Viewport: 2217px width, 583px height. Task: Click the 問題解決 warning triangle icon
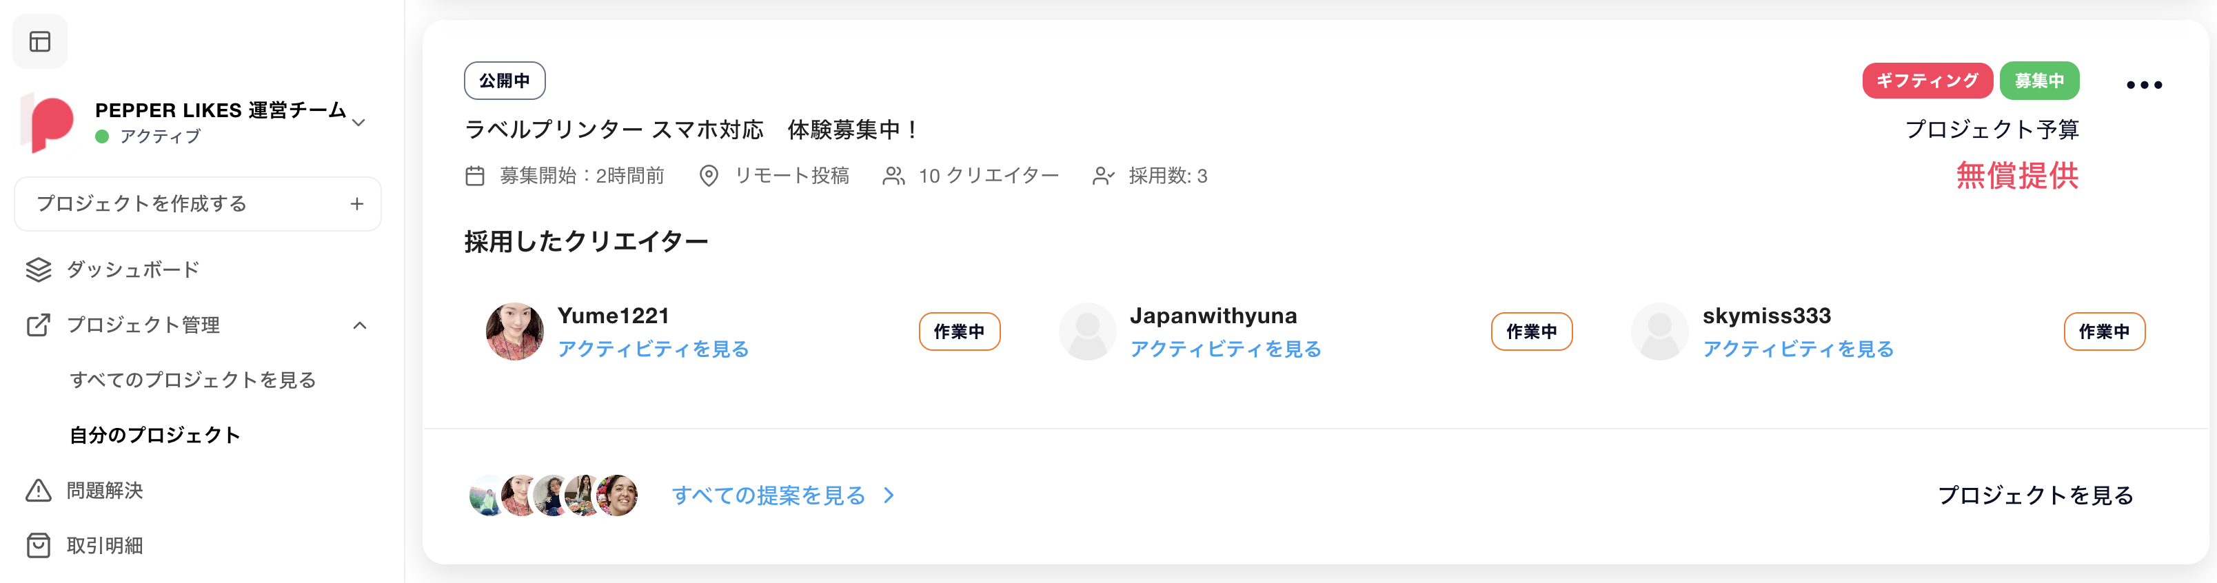39,490
